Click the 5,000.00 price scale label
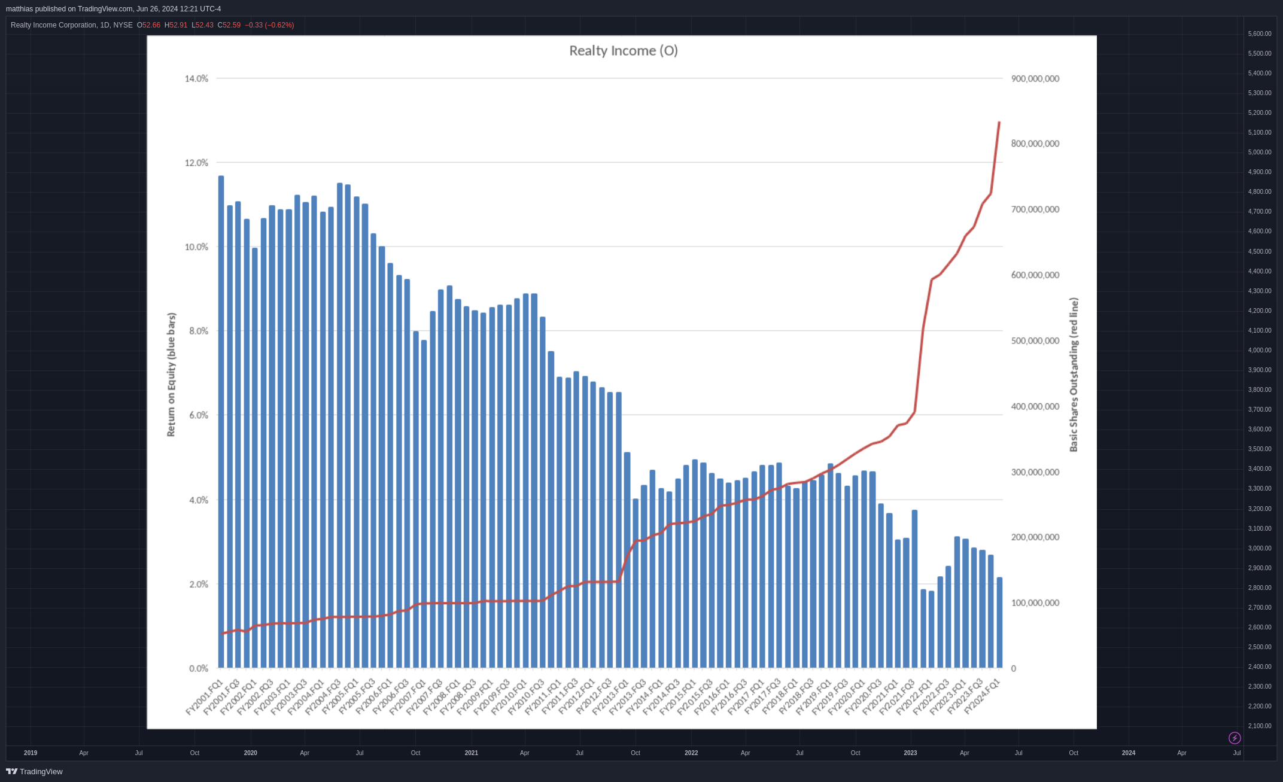Screen dimensions: 1283x782 (1260, 153)
